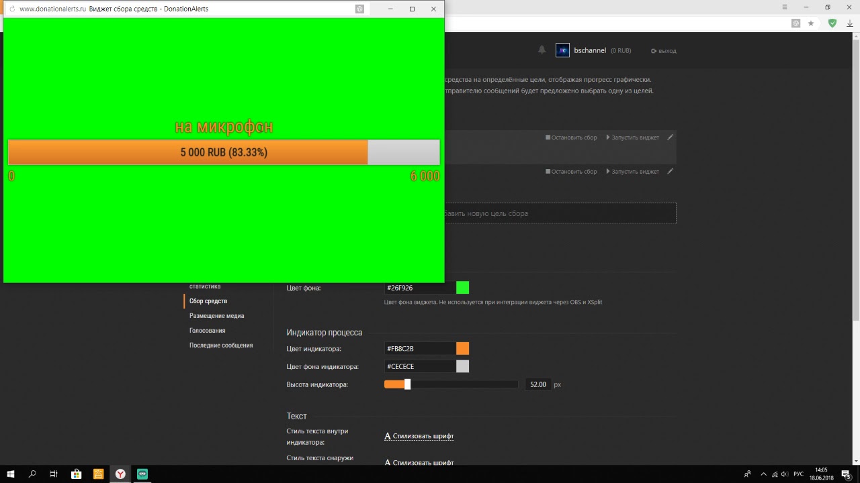Open the Windows Start menu
The width and height of the screenshot is (860, 483).
pos(11,474)
